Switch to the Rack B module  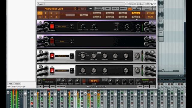(136, 17)
